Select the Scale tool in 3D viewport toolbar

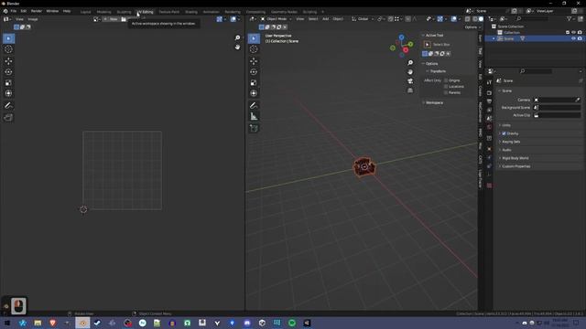click(x=254, y=82)
